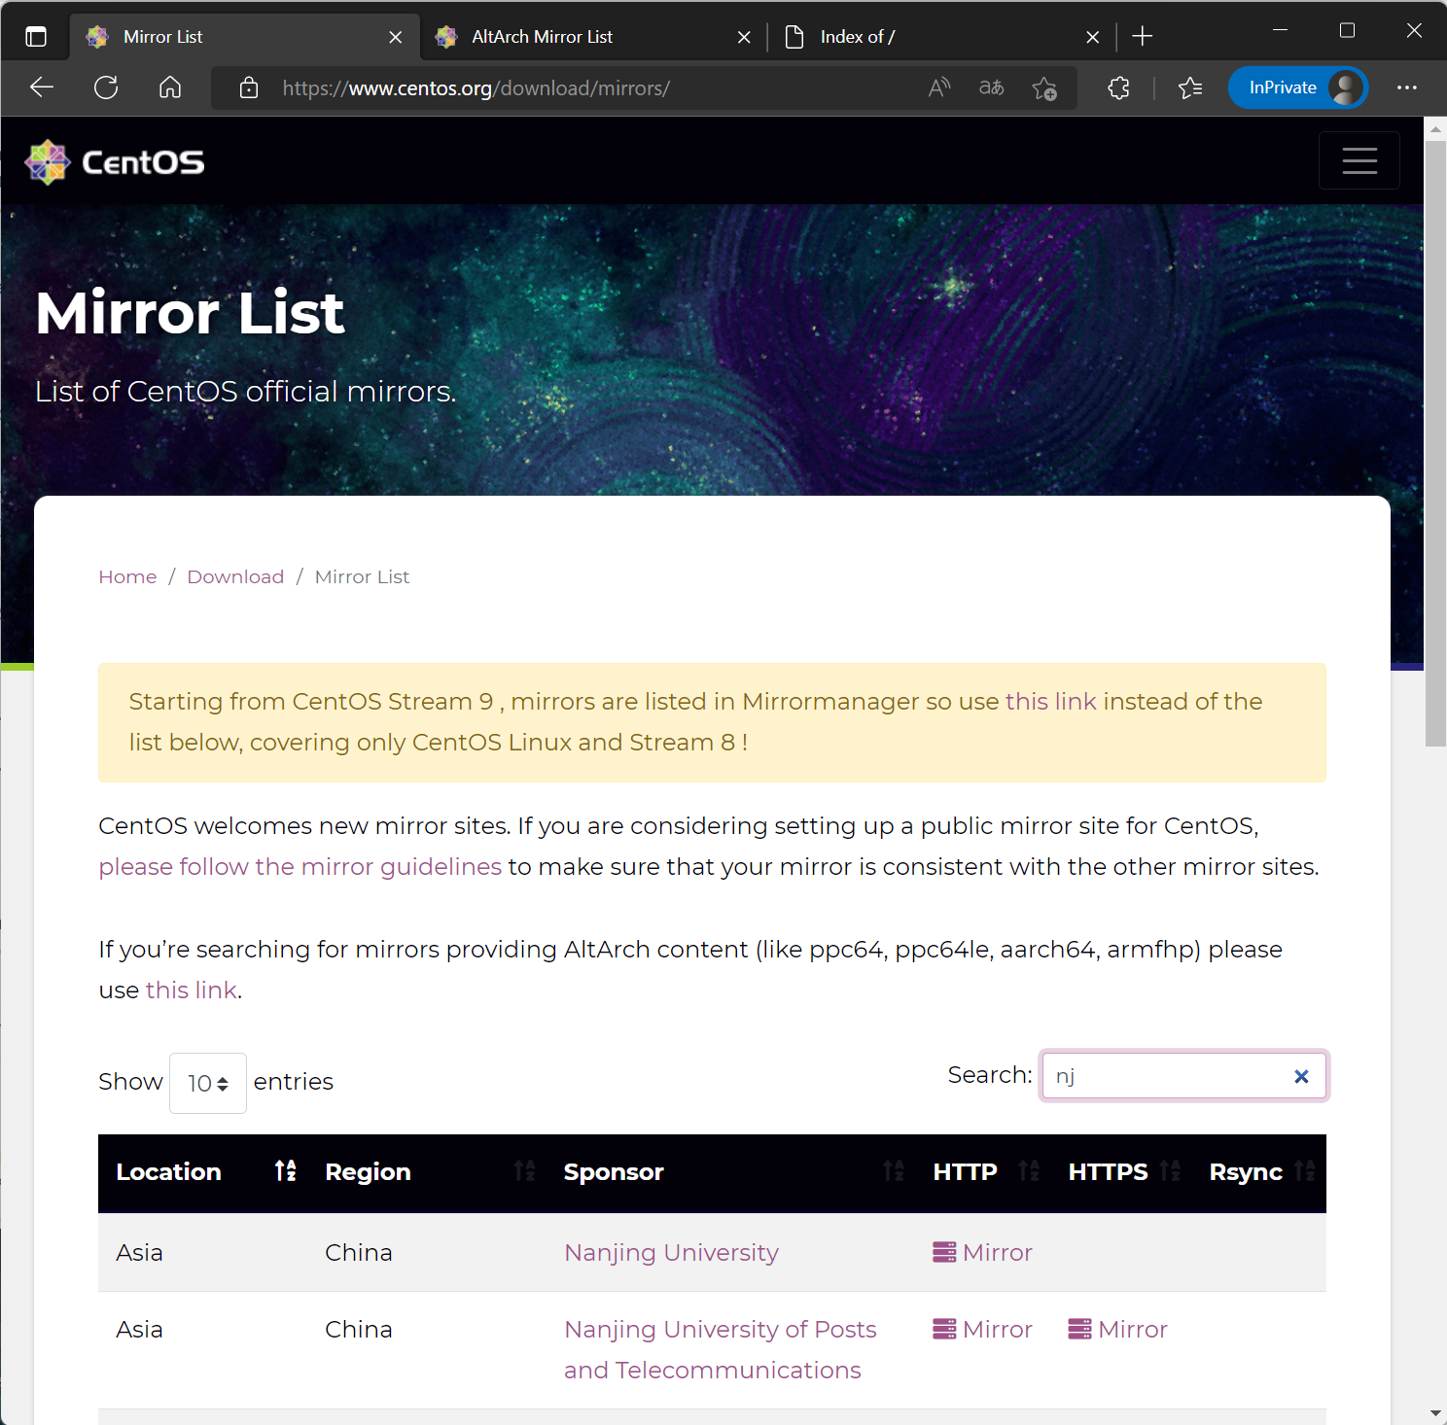Sort the table by Location
Image resolution: width=1447 pixels, height=1425 pixels.
[x=202, y=1172]
